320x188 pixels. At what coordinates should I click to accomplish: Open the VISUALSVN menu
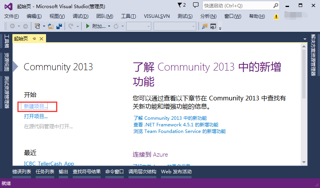(x=157, y=16)
